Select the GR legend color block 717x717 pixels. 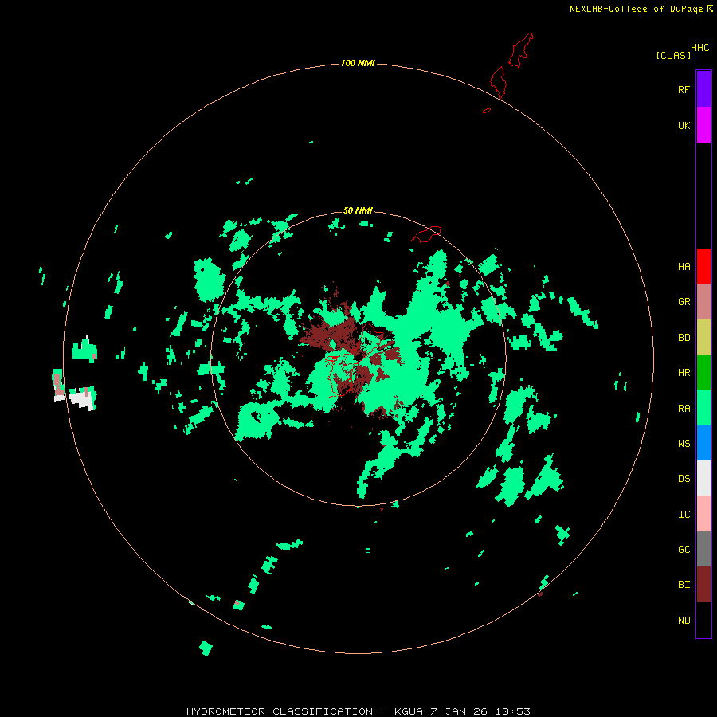point(703,302)
